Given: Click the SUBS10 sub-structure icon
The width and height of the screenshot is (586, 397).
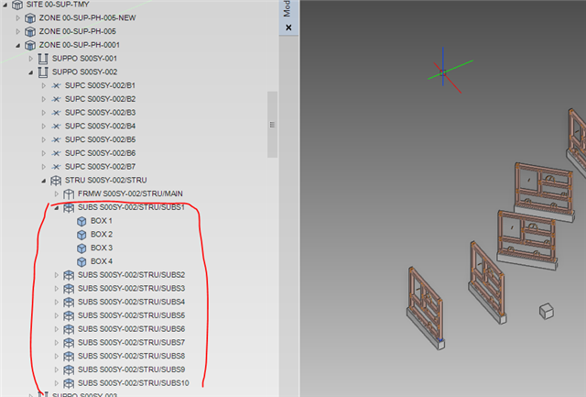Looking at the screenshot, I should point(69,383).
